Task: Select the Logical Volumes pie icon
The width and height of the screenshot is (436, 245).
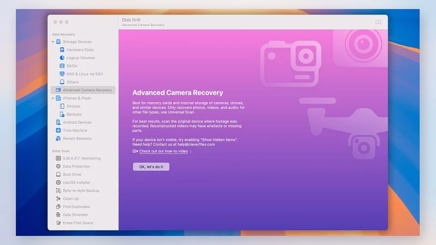Action: pyautogui.click(x=62, y=58)
